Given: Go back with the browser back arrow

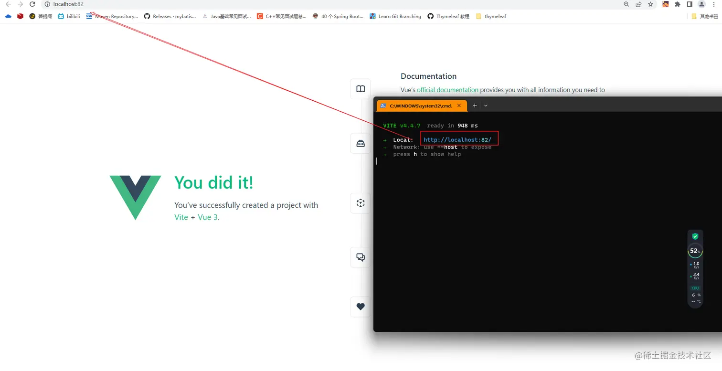Looking at the screenshot, I should click(8, 4).
